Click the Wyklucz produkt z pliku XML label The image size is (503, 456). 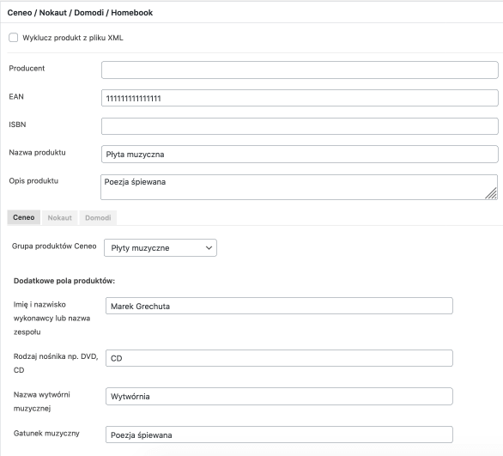click(73, 38)
